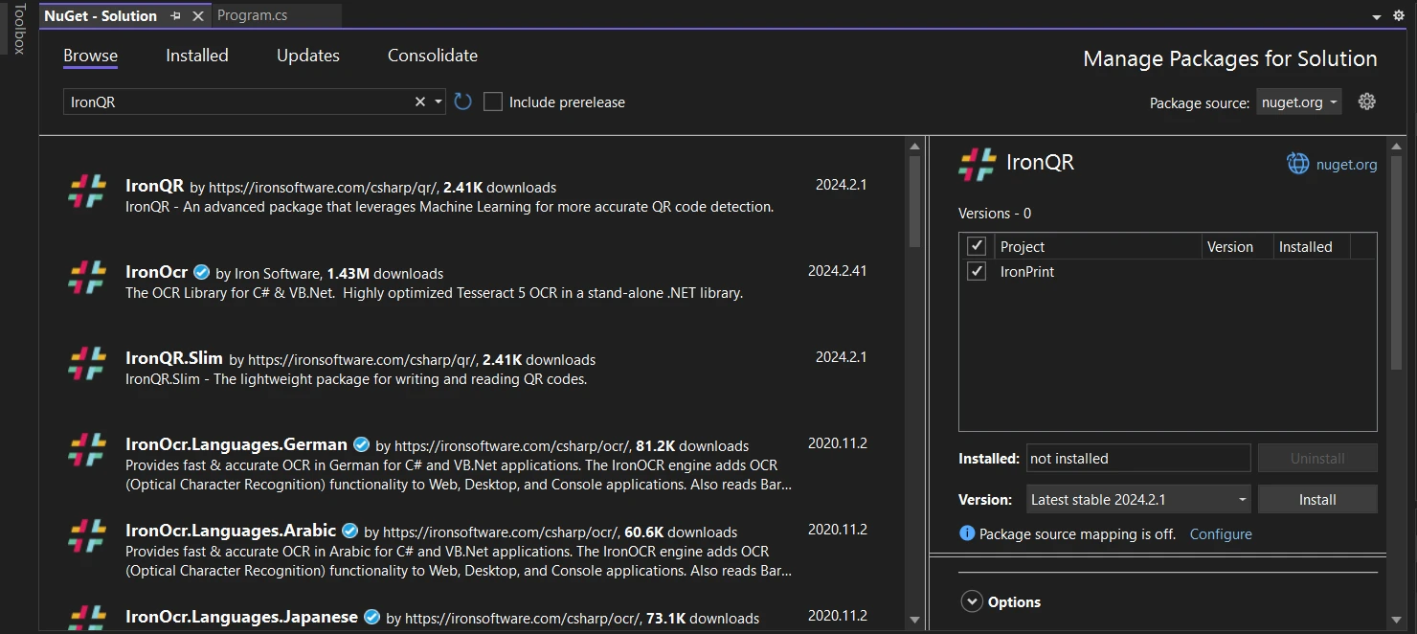The height and width of the screenshot is (634, 1417).
Task: Open the Program.cs document tab
Action: click(252, 15)
